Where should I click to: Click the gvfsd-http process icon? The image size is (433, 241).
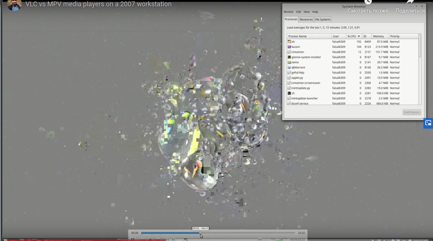289,73
